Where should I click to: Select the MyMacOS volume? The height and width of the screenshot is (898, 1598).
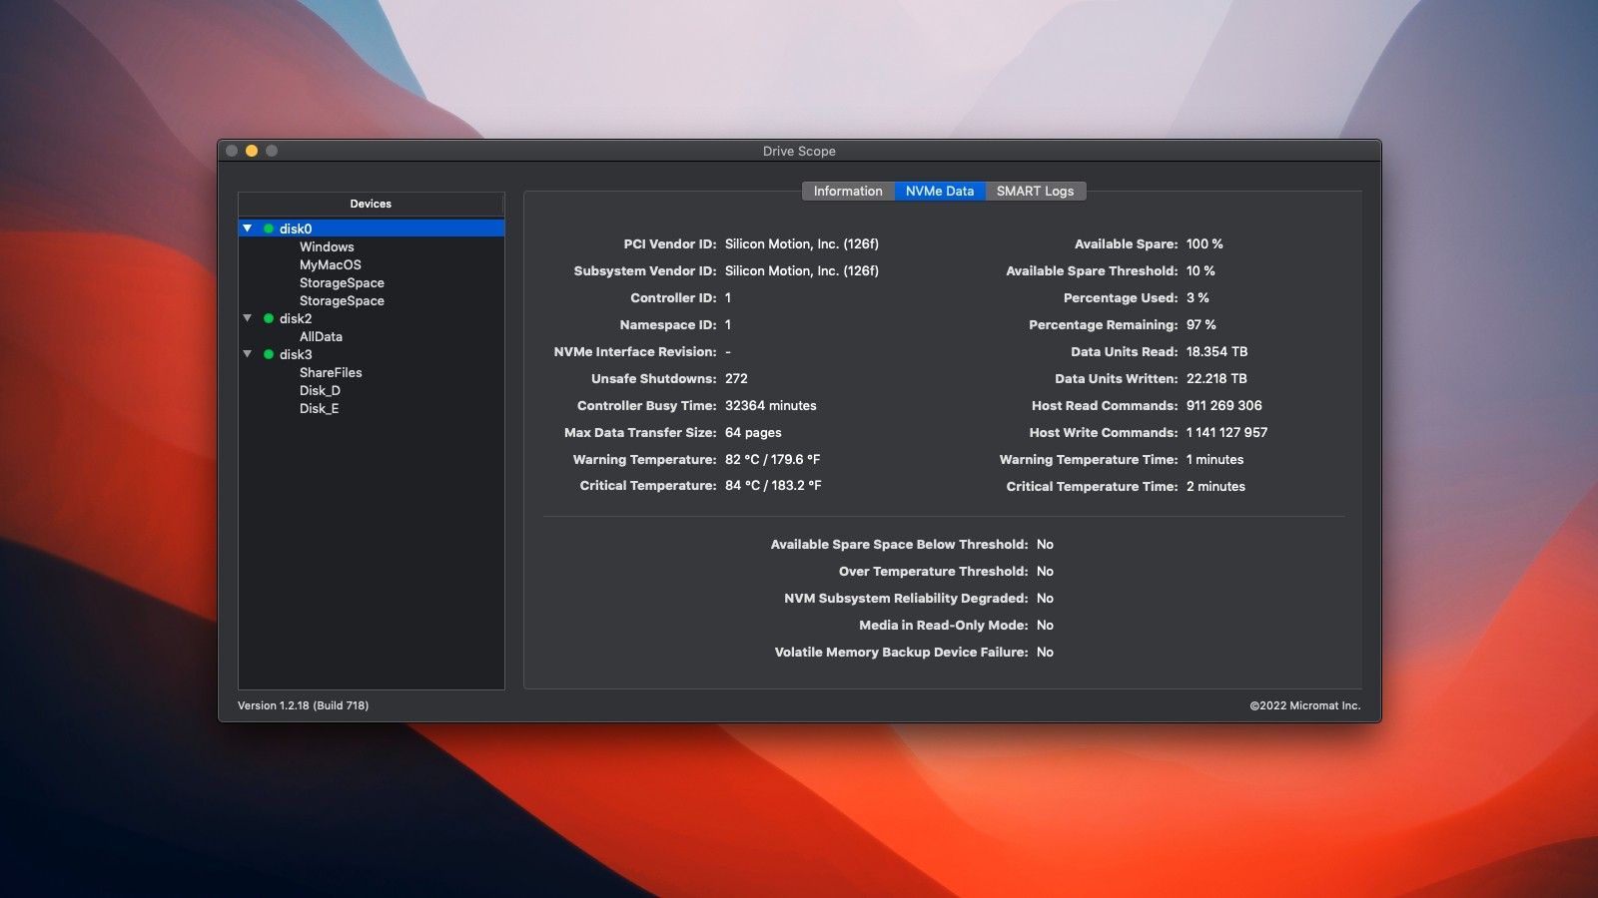(330, 264)
